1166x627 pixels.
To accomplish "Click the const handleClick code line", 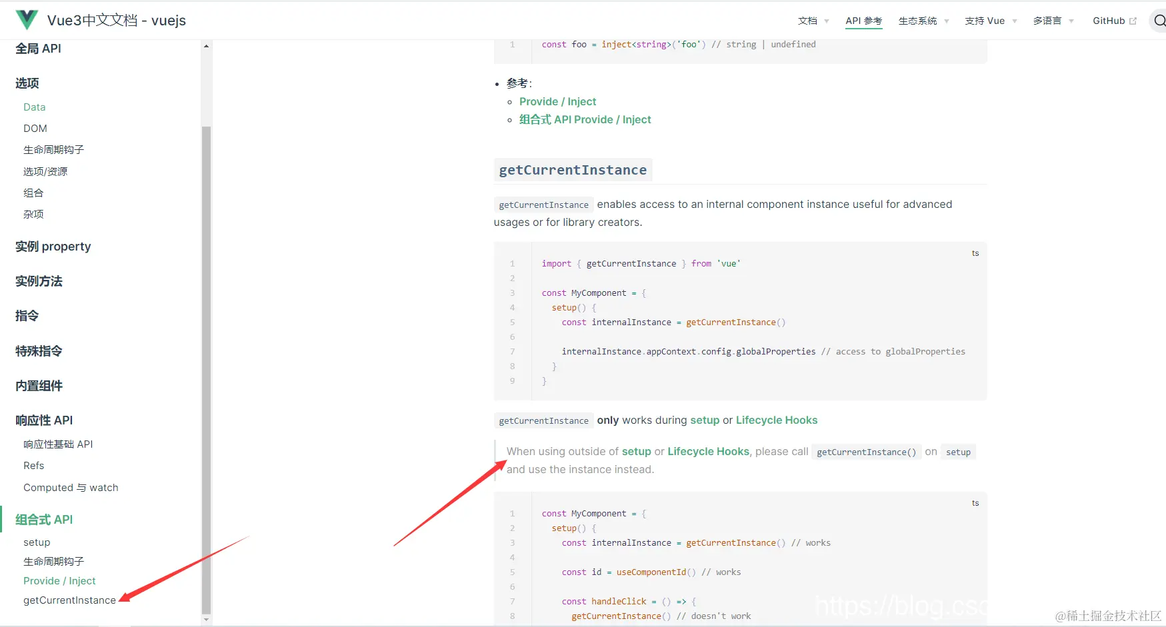I will [x=629, y=602].
